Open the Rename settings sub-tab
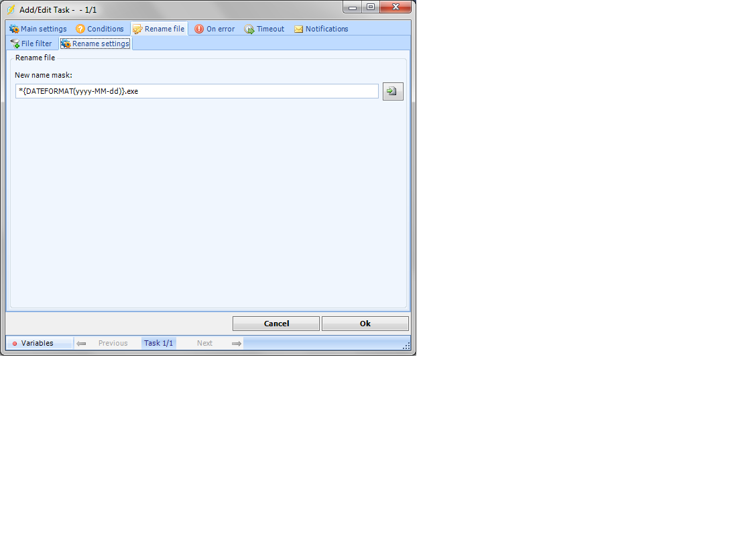The width and height of the screenshot is (734, 550). pyautogui.click(x=95, y=44)
